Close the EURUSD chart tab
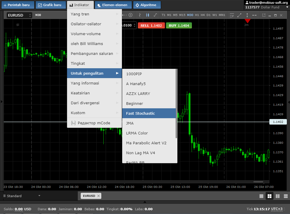The width and height of the screenshot is (290, 214). 99,196
